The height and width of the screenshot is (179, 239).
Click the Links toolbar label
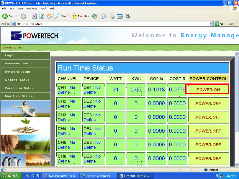[x=231, y=24]
